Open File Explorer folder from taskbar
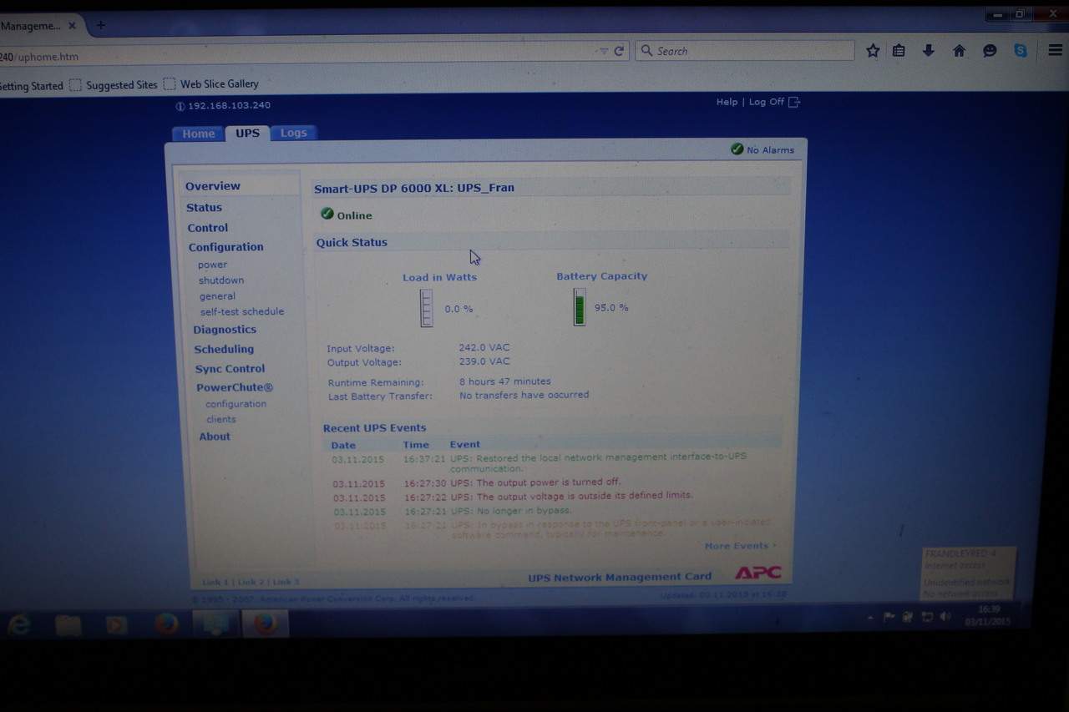The height and width of the screenshot is (712, 1069). click(x=68, y=624)
